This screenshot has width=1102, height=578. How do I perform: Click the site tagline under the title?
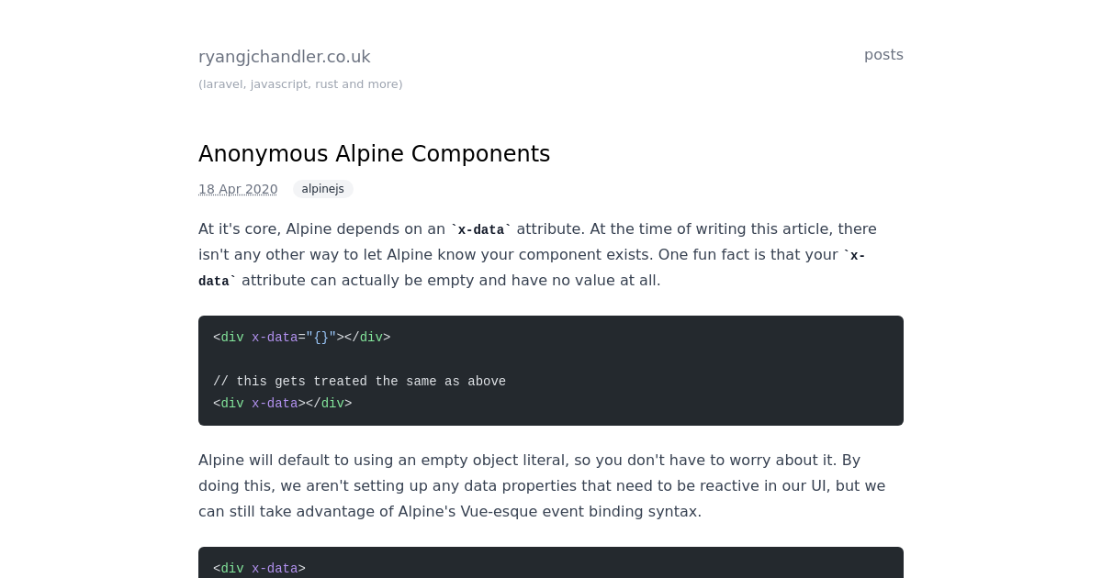click(300, 84)
